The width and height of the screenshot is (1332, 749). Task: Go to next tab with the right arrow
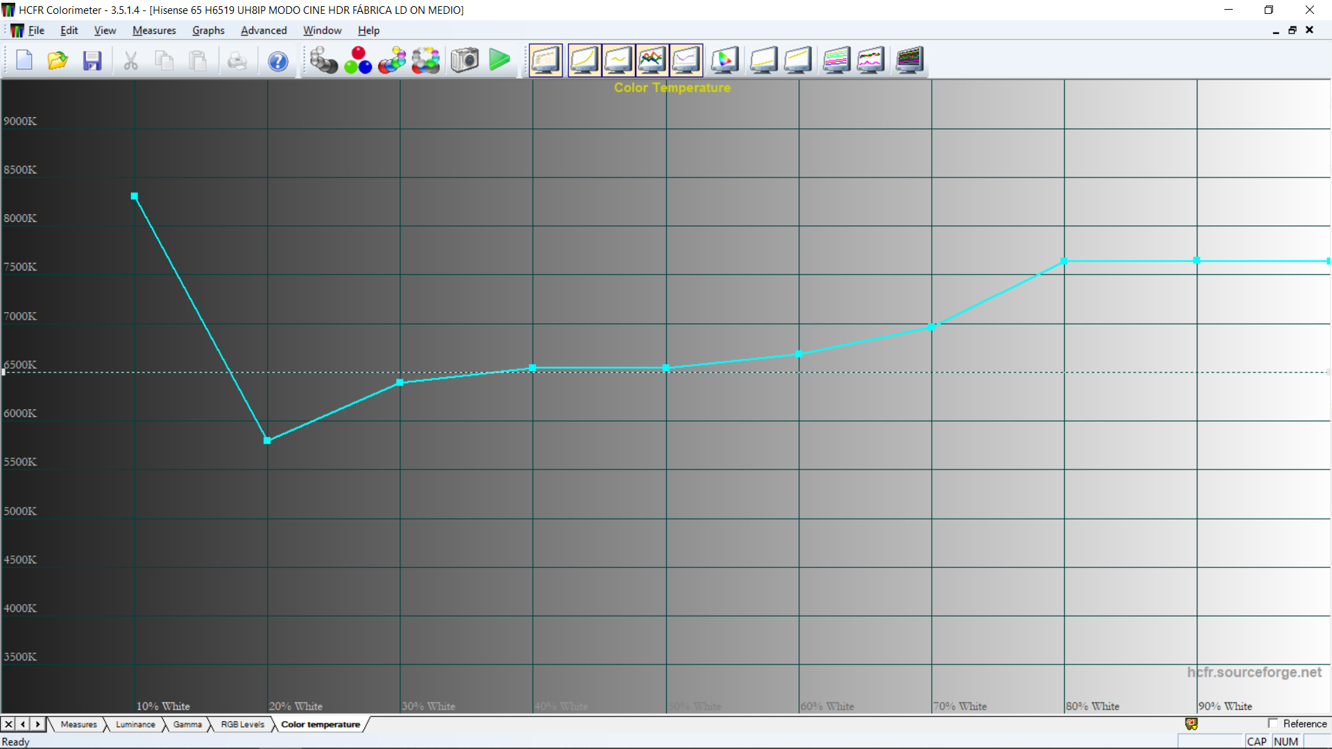coord(38,724)
